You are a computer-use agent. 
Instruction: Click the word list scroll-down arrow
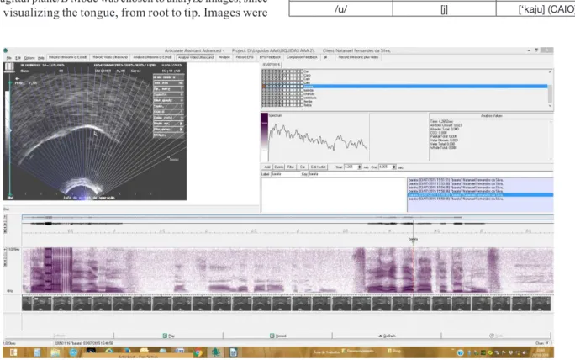550,106
